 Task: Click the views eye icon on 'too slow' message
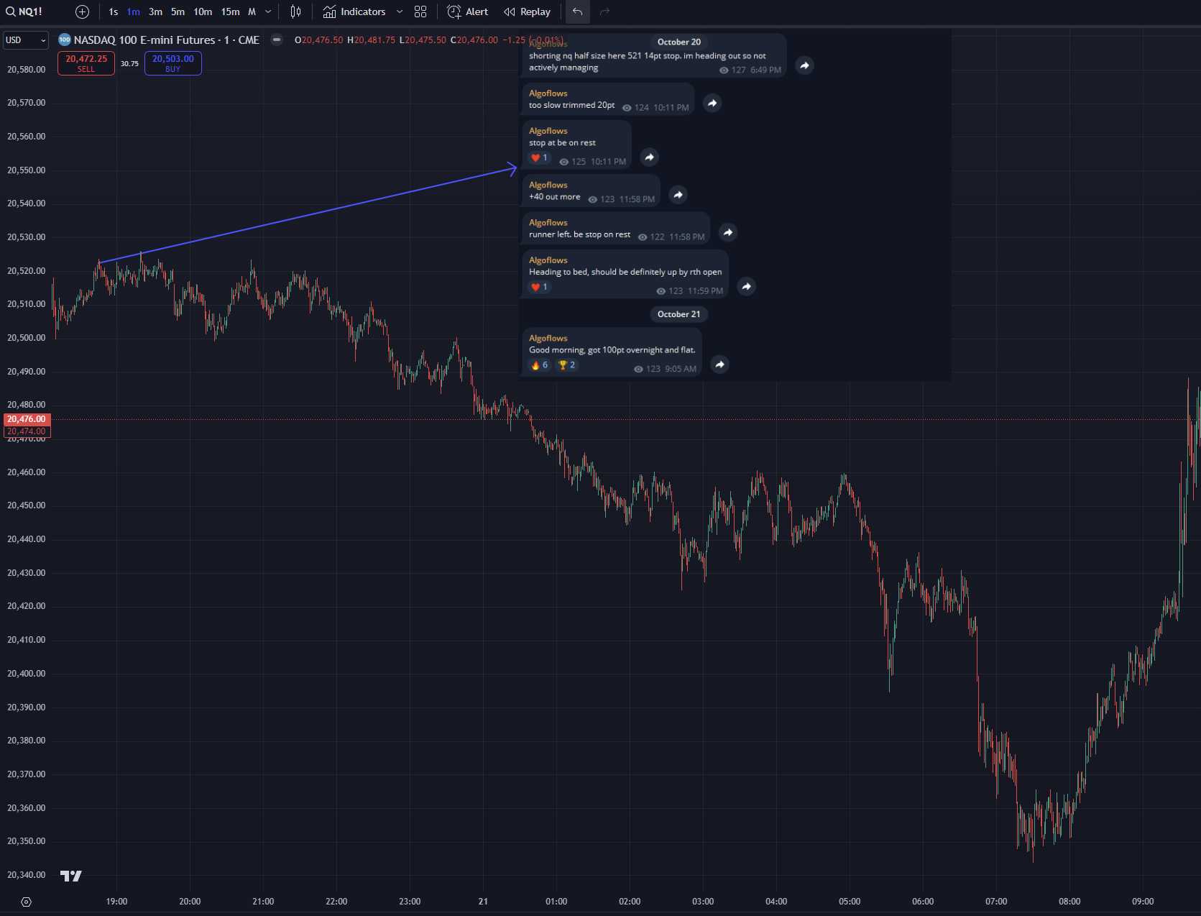627,108
